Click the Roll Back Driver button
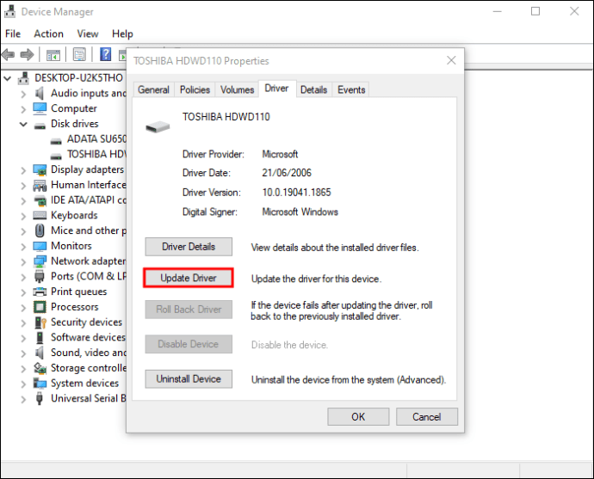The width and height of the screenshot is (594, 479). (x=189, y=309)
